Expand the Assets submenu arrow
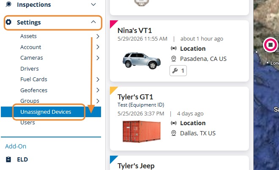 pos(98,36)
